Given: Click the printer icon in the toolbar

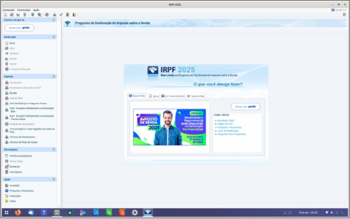Looking at the screenshot, I should click(x=54, y=15).
